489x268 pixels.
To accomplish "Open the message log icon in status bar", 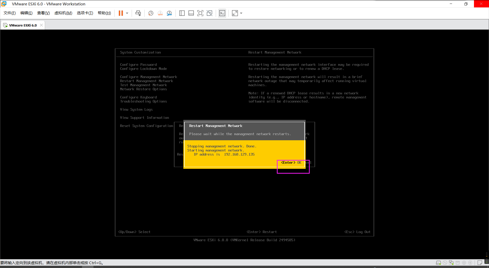I will click(x=480, y=263).
